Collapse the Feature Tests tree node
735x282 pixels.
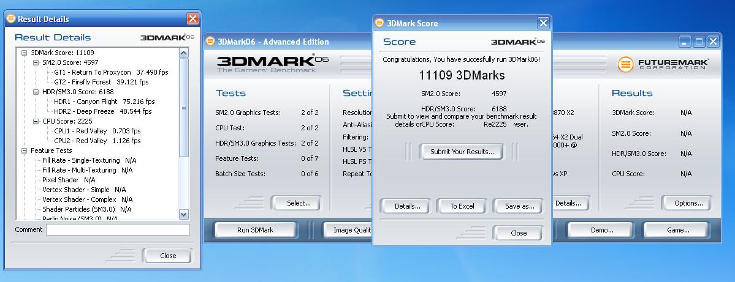[x=25, y=150]
